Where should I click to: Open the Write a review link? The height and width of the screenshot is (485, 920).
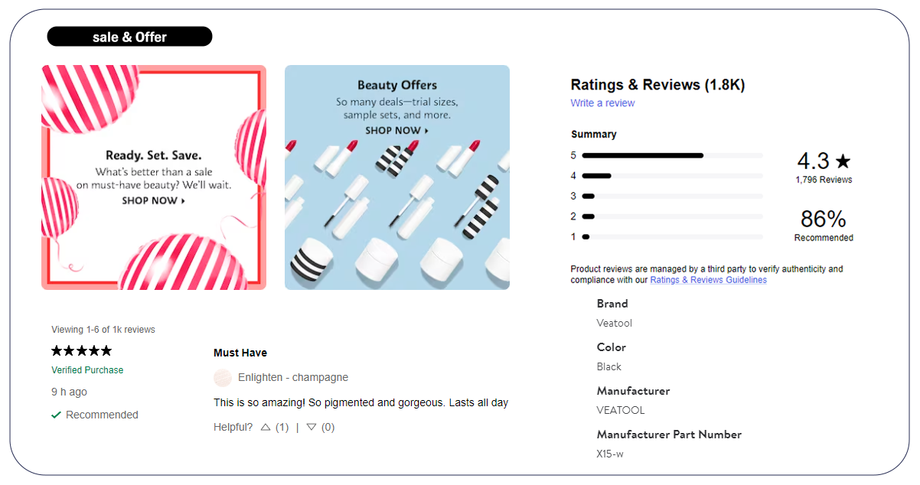602,103
